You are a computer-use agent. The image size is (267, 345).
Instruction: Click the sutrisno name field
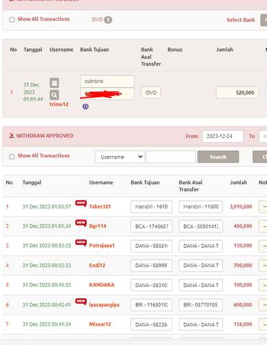107,81
